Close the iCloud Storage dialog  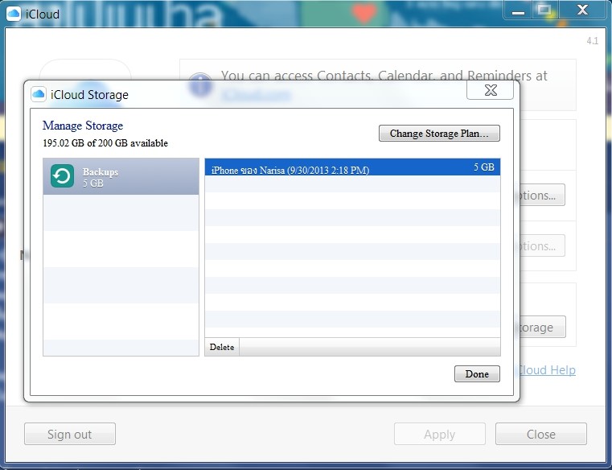491,90
